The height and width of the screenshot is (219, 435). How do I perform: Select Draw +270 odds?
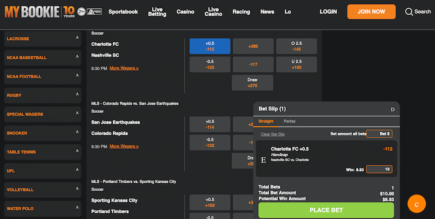(x=252, y=83)
